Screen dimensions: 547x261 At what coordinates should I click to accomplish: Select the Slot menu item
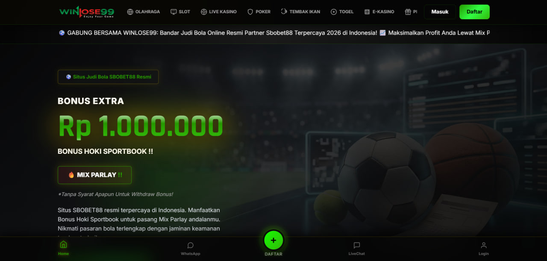(180, 12)
